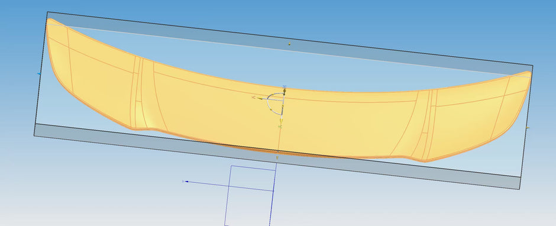
Task: Click the top face handle of the bounding block
Action: (x=290, y=44)
